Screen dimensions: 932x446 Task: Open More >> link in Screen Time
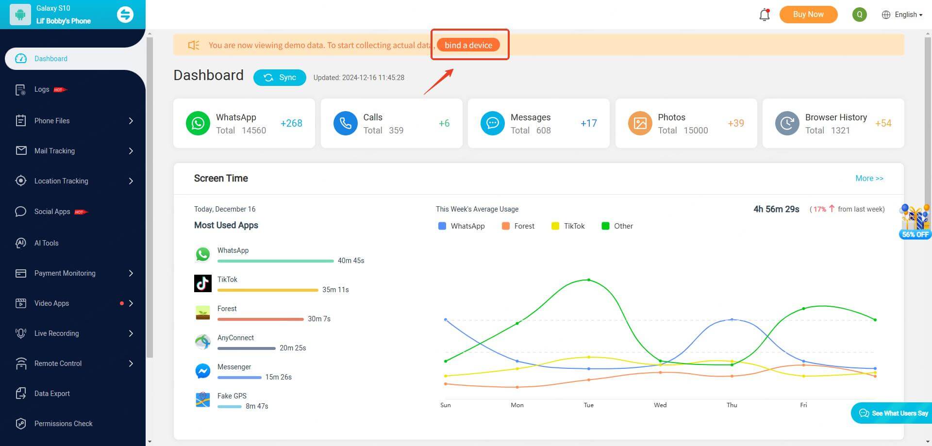pos(869,178)
